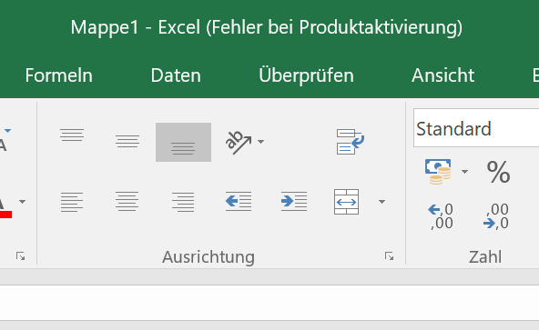539x330 pixels.
Task: Click merge and center icon
Action: pyautogui.click(x=346, y=202)
